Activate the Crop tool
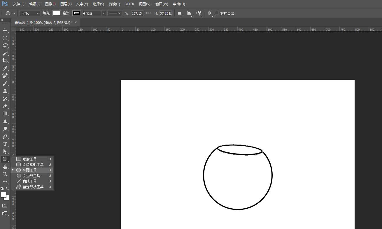The image size is (382, 229). click(5, 61)
